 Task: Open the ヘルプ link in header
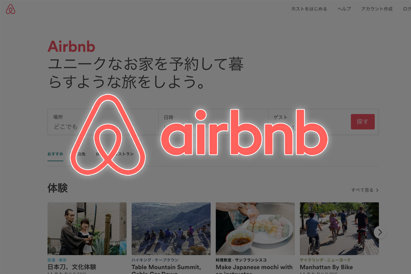click(344, 9)
